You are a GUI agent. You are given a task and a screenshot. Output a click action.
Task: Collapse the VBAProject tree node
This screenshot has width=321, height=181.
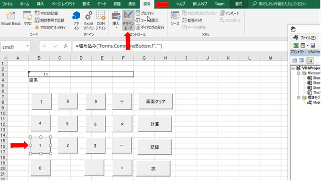point(293,68)
